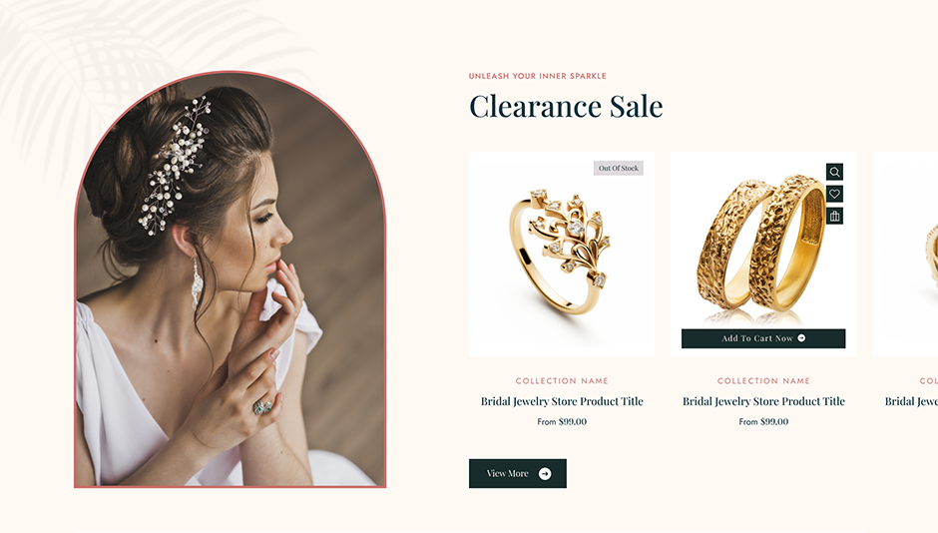The width and height of the screenshot is (938, 533).
Task: Open the cut-off third product title link
Action: pyautogui.click(x=911, y=401)
